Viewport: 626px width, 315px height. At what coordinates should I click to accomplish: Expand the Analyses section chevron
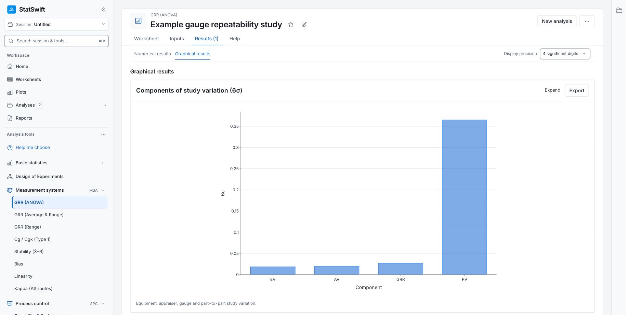point(105,105)
